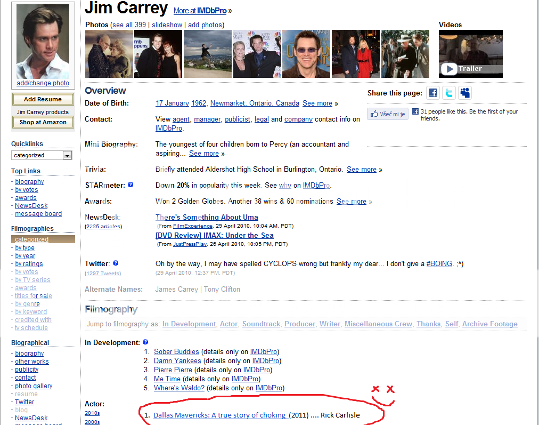The height and width of the screenshot is (425, 539).
Task: Click the Jim Carrey profile headshot
Action: click(x=43, y=41)
